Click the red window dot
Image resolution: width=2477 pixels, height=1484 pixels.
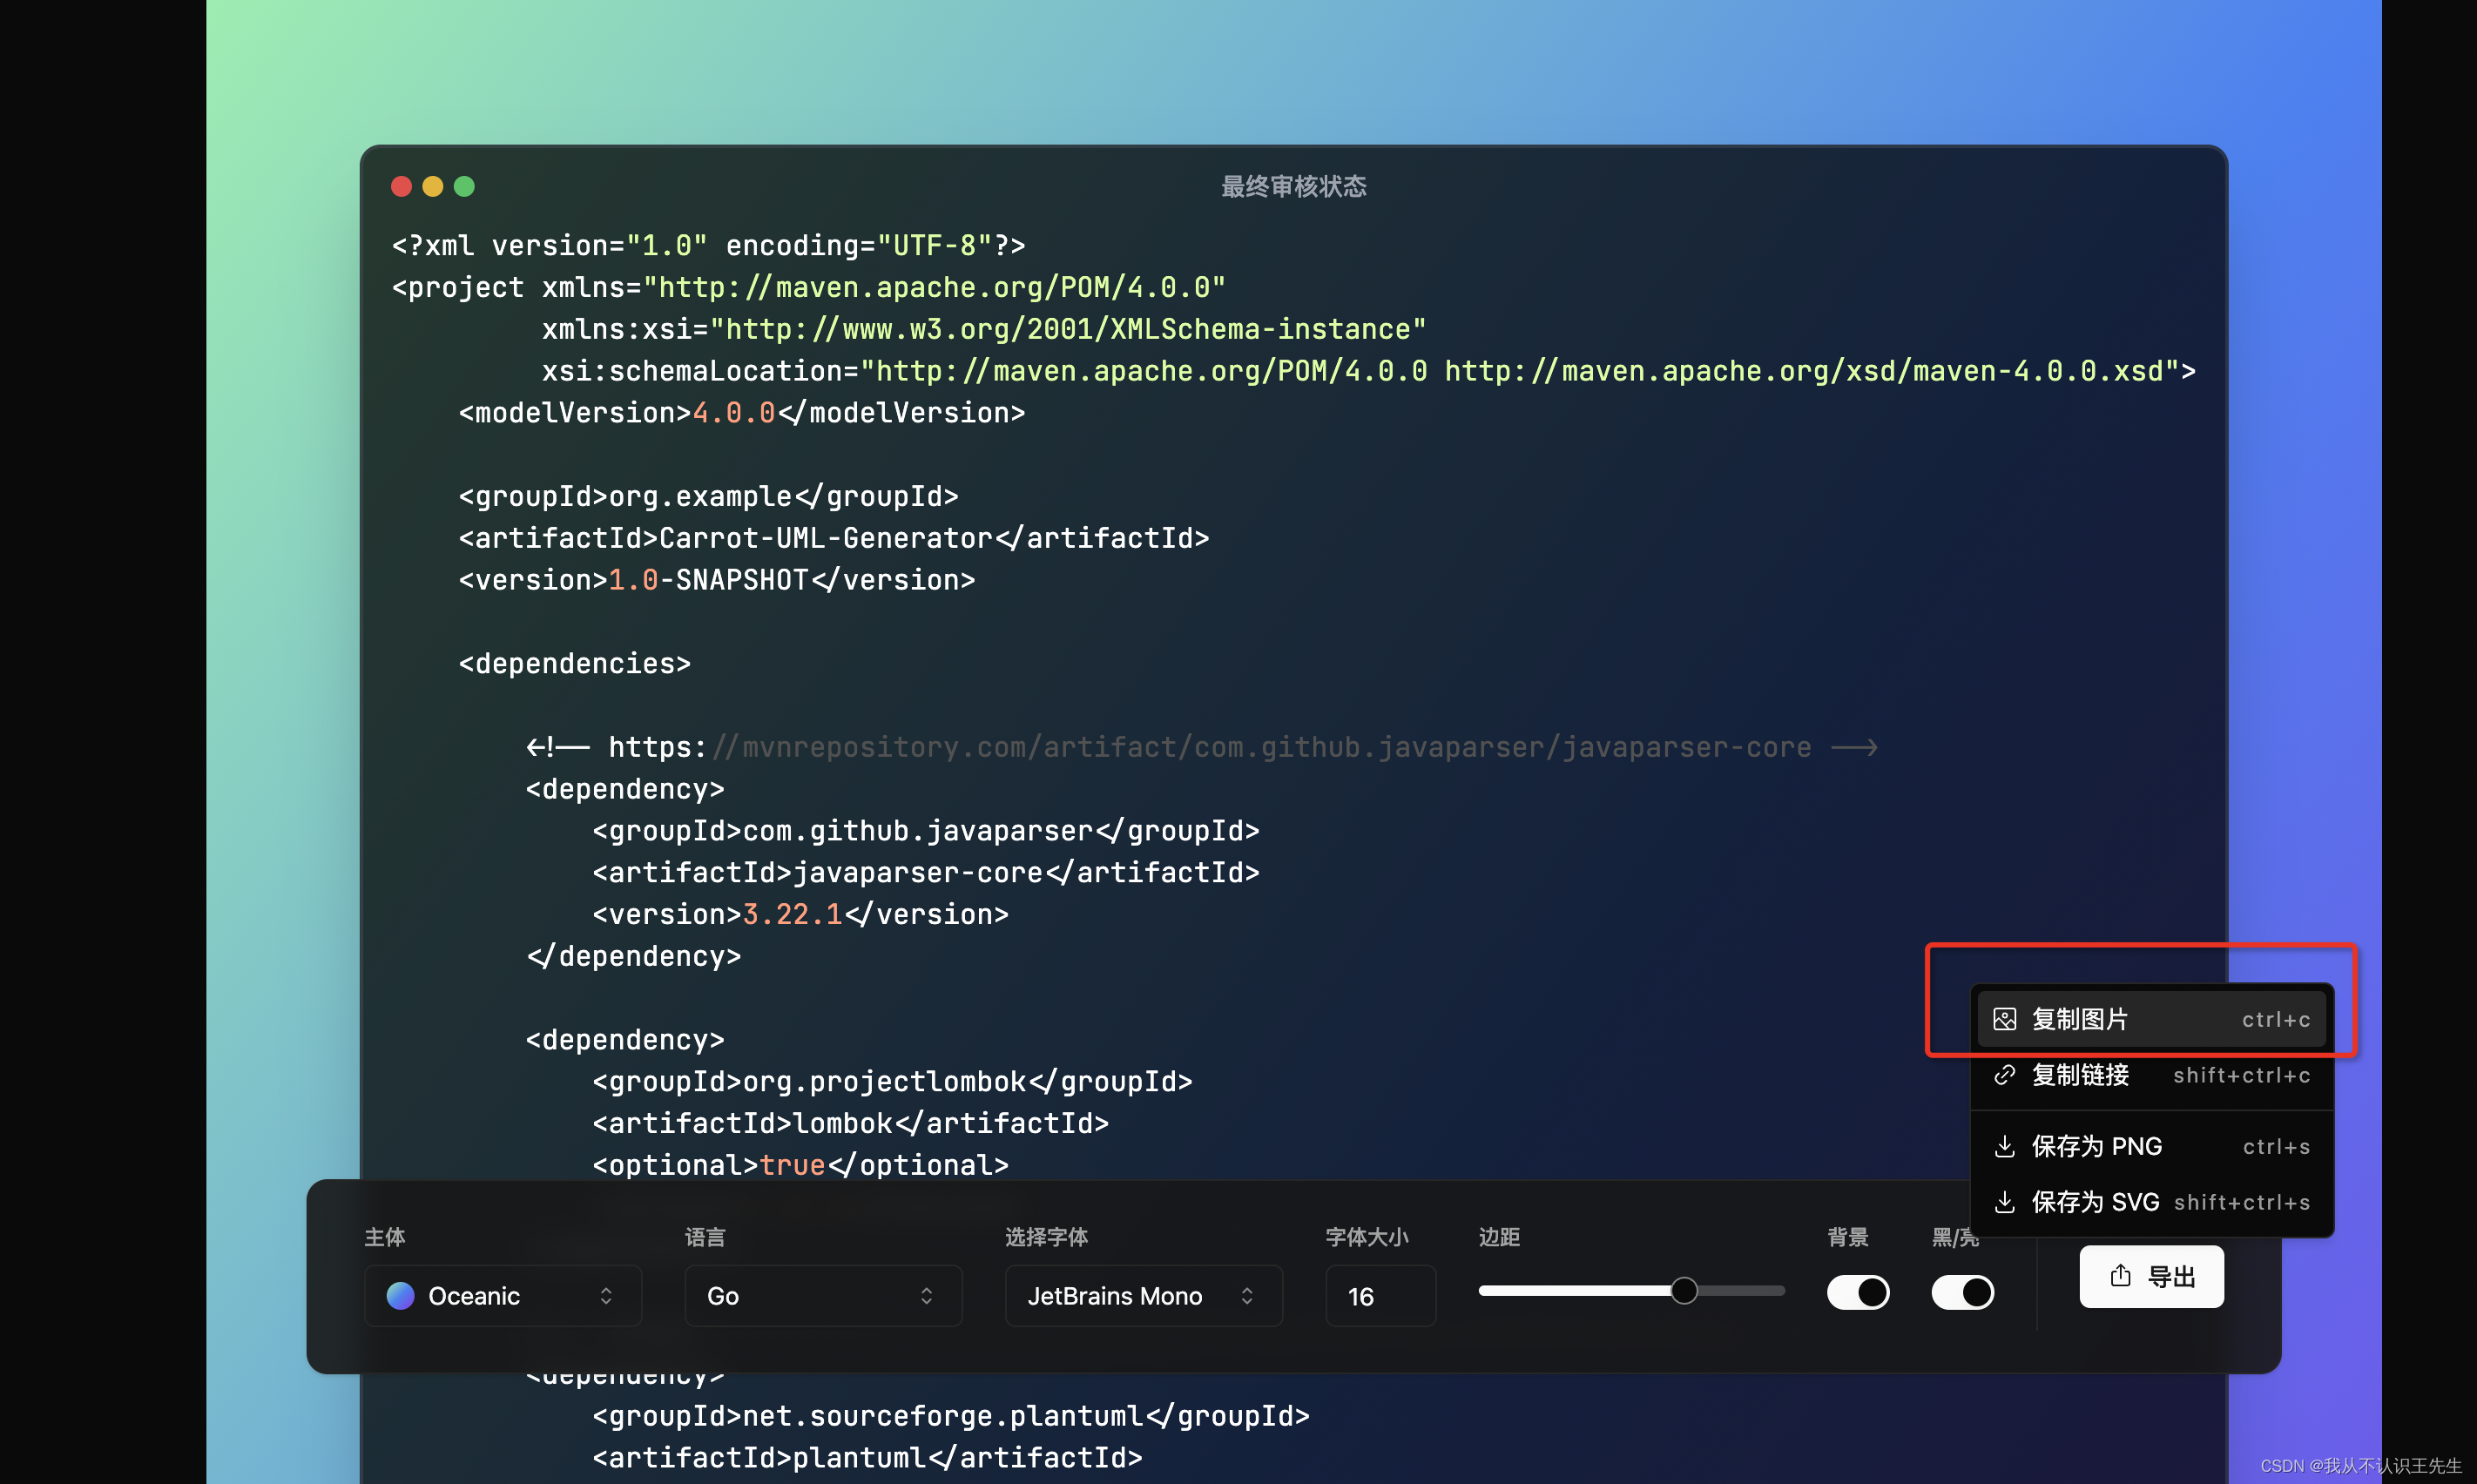click(x=402, y=187)
